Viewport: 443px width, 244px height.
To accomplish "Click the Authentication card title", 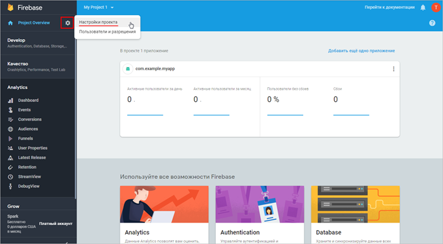I will point(240,233).
